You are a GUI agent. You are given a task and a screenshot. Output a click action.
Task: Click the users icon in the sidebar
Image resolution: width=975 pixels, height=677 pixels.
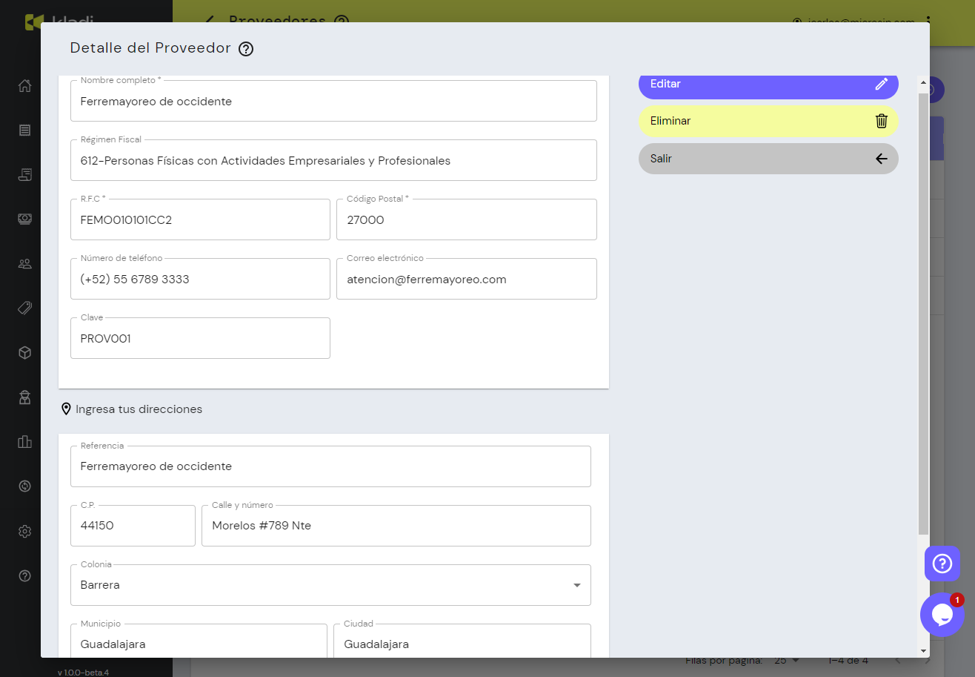[24, 264]
